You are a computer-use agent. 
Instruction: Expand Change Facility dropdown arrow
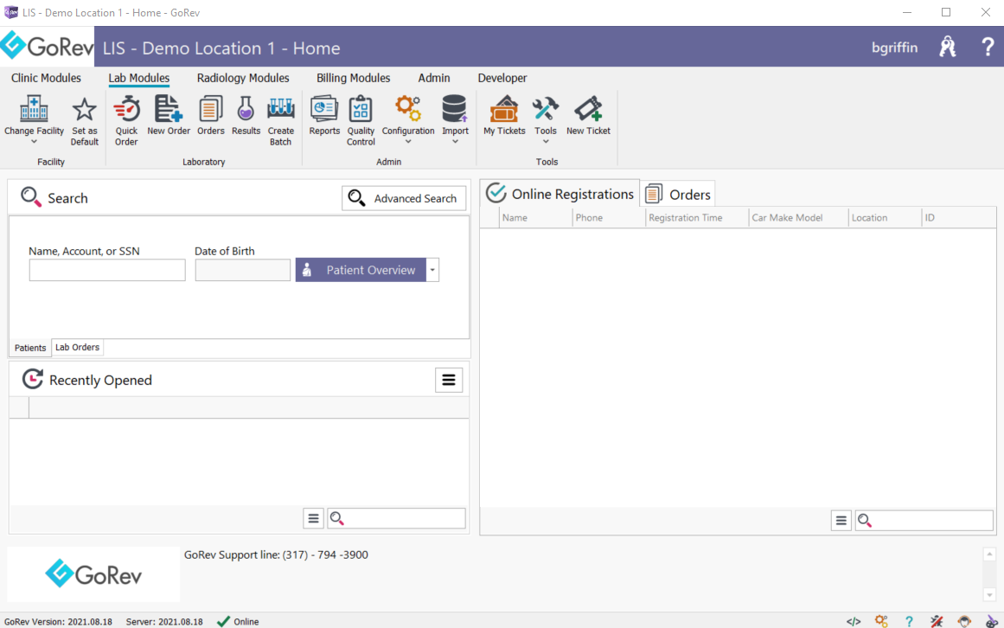(x=34, y=142)
